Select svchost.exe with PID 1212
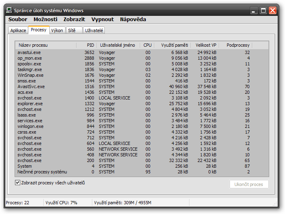 142,109
